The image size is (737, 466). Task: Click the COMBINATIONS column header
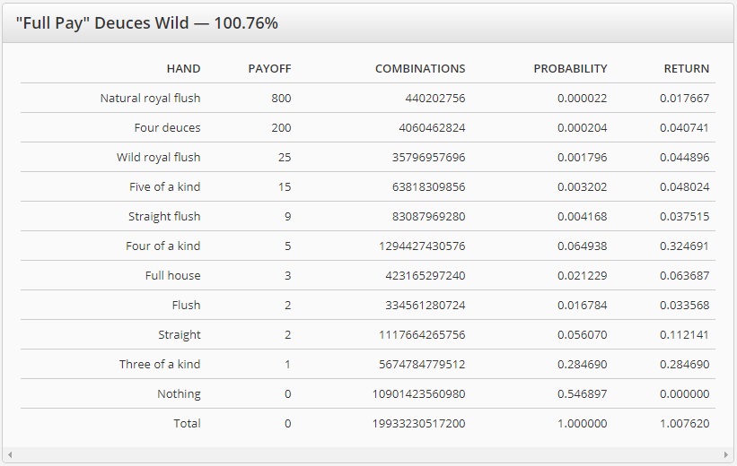coord(420,68)
